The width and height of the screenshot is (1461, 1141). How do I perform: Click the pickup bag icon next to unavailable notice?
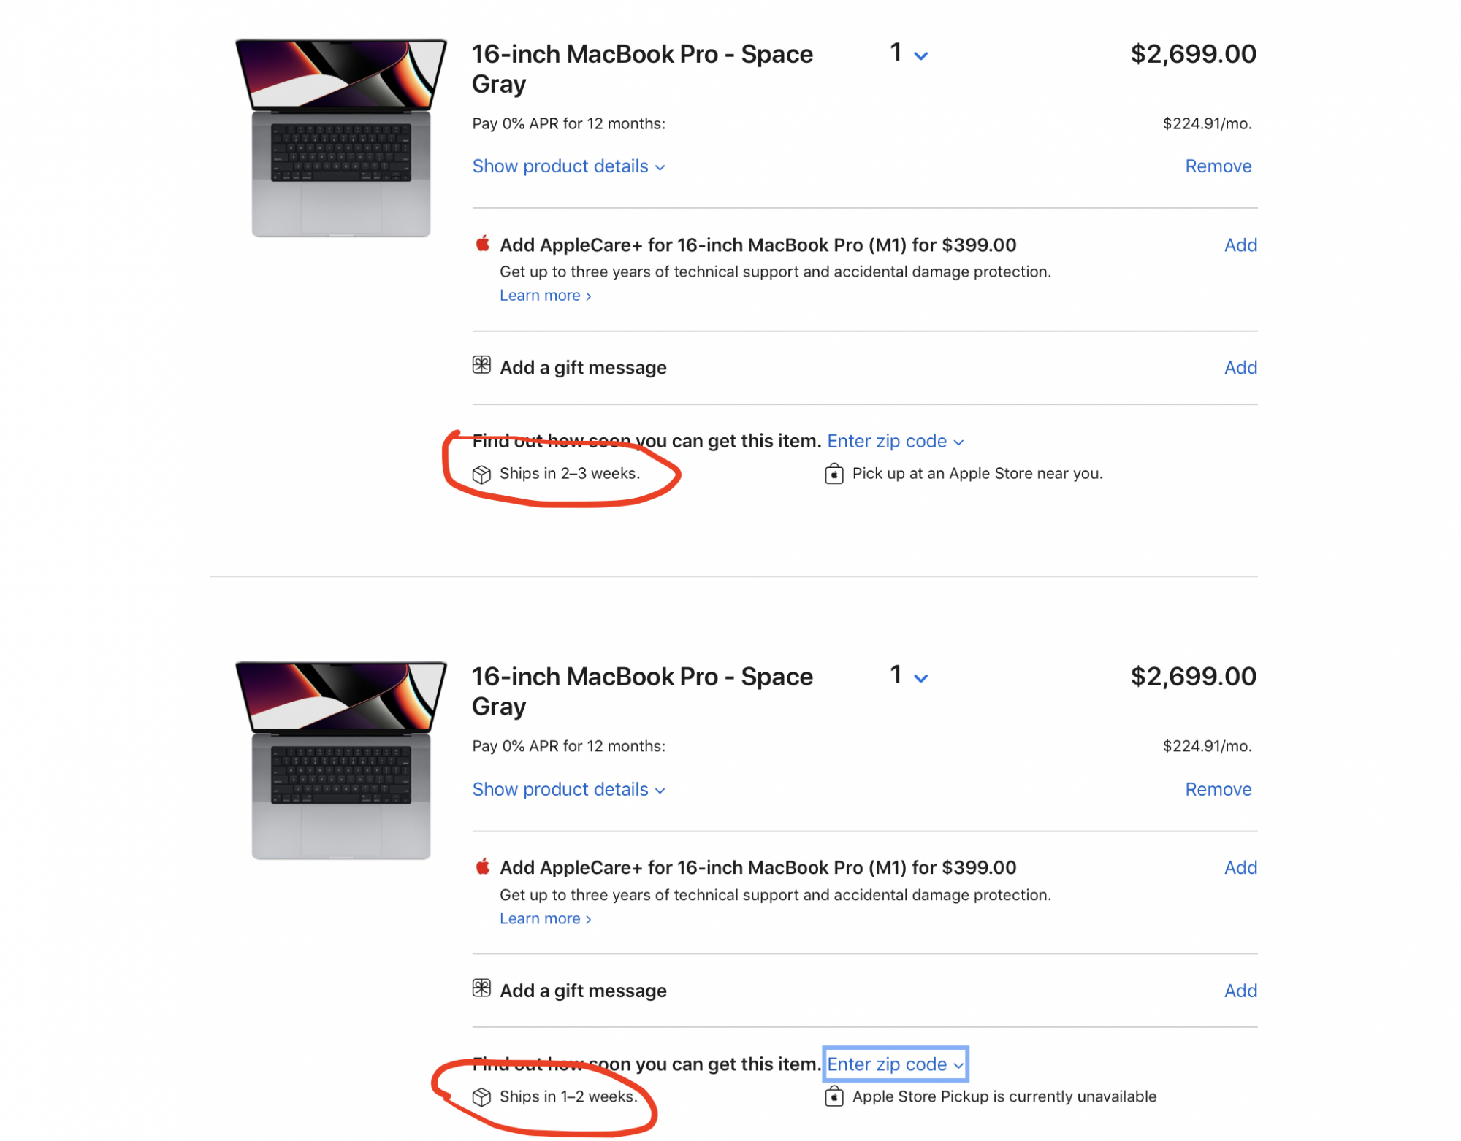click(x=833, y=1096)
